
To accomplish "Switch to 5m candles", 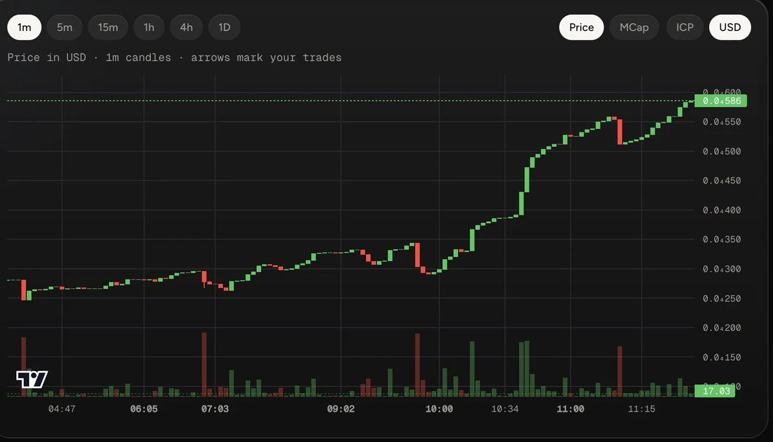I will point(64,27).
